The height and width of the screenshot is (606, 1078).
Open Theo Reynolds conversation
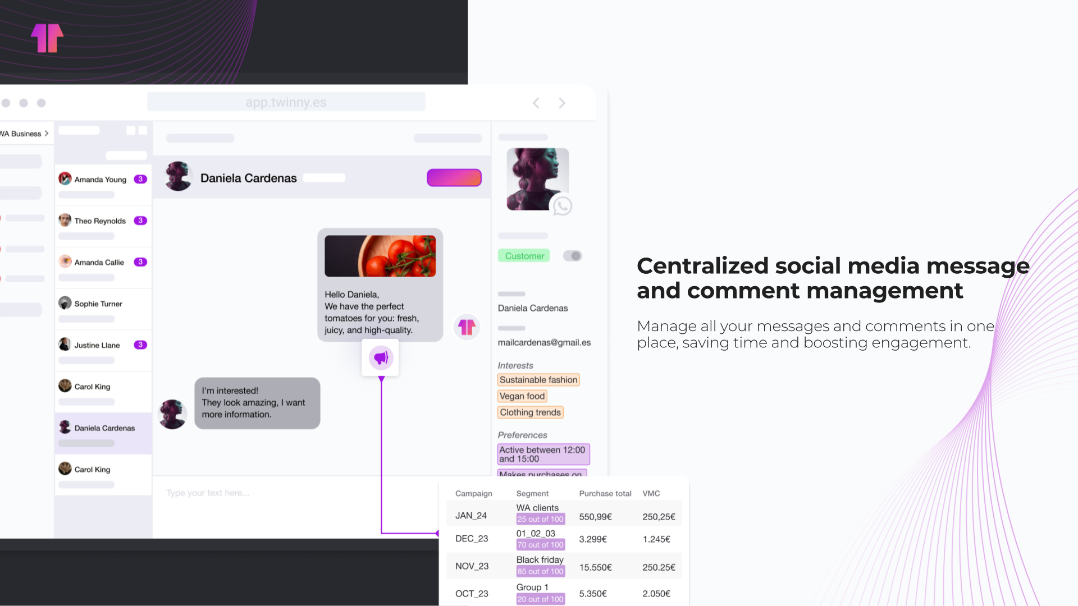[x=101, y=221]
